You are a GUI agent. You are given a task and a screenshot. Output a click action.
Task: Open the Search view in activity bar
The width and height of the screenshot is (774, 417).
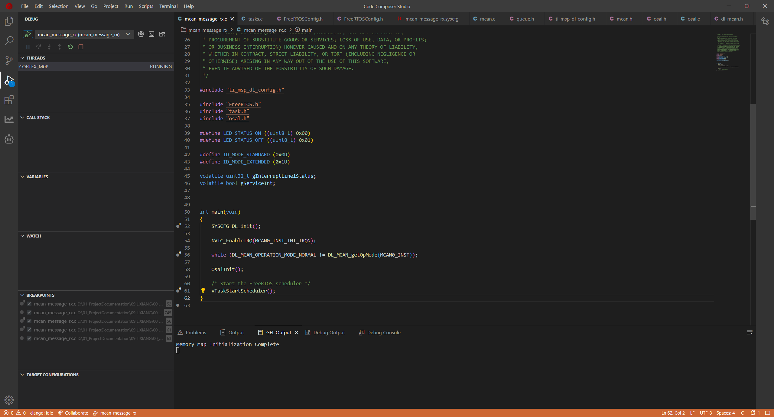tap(9, 40)
